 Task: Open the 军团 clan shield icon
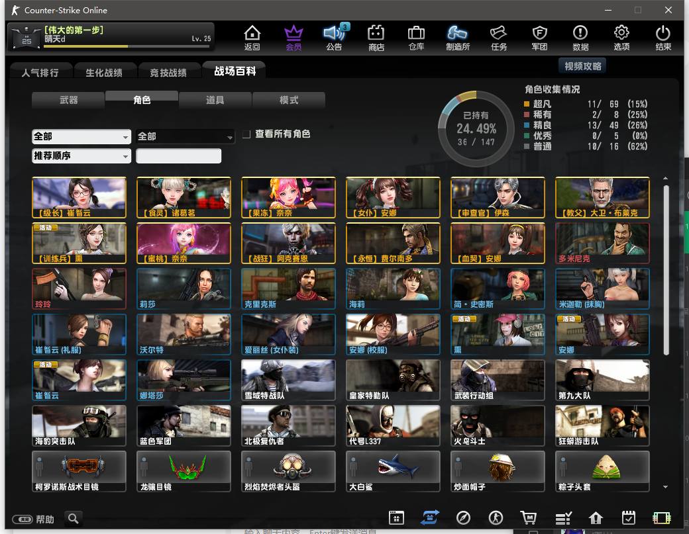[x=539, y=37]
